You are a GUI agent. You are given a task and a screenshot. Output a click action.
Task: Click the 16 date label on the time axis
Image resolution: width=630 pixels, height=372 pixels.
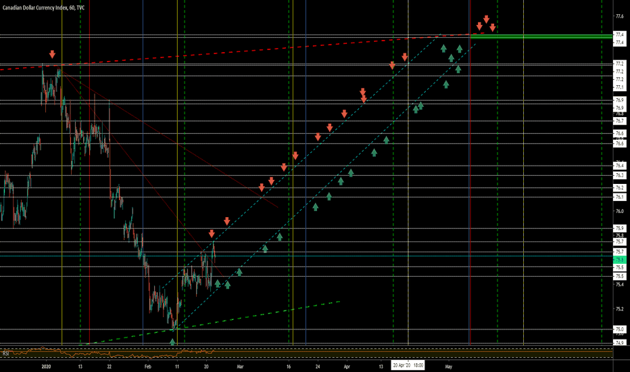click(x=289, y=367)
